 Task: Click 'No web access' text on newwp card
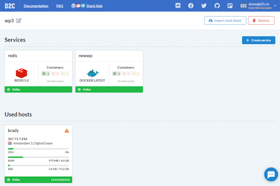pyautogui.click(x=126, y=81)
